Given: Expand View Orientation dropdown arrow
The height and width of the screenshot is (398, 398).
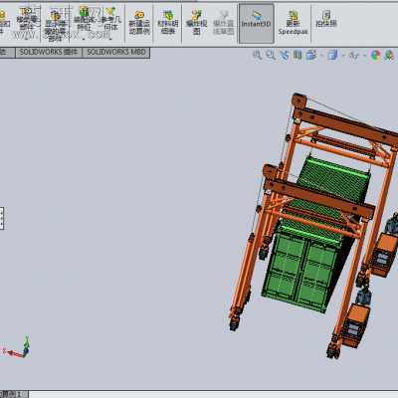Looking at the screenshot, I should coord(321,56).
